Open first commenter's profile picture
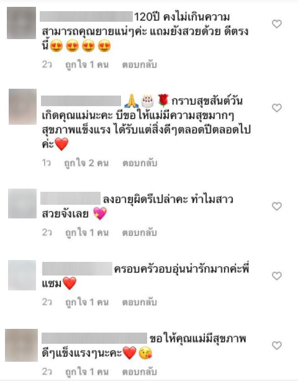298x381 pixels. coord(21,23)
